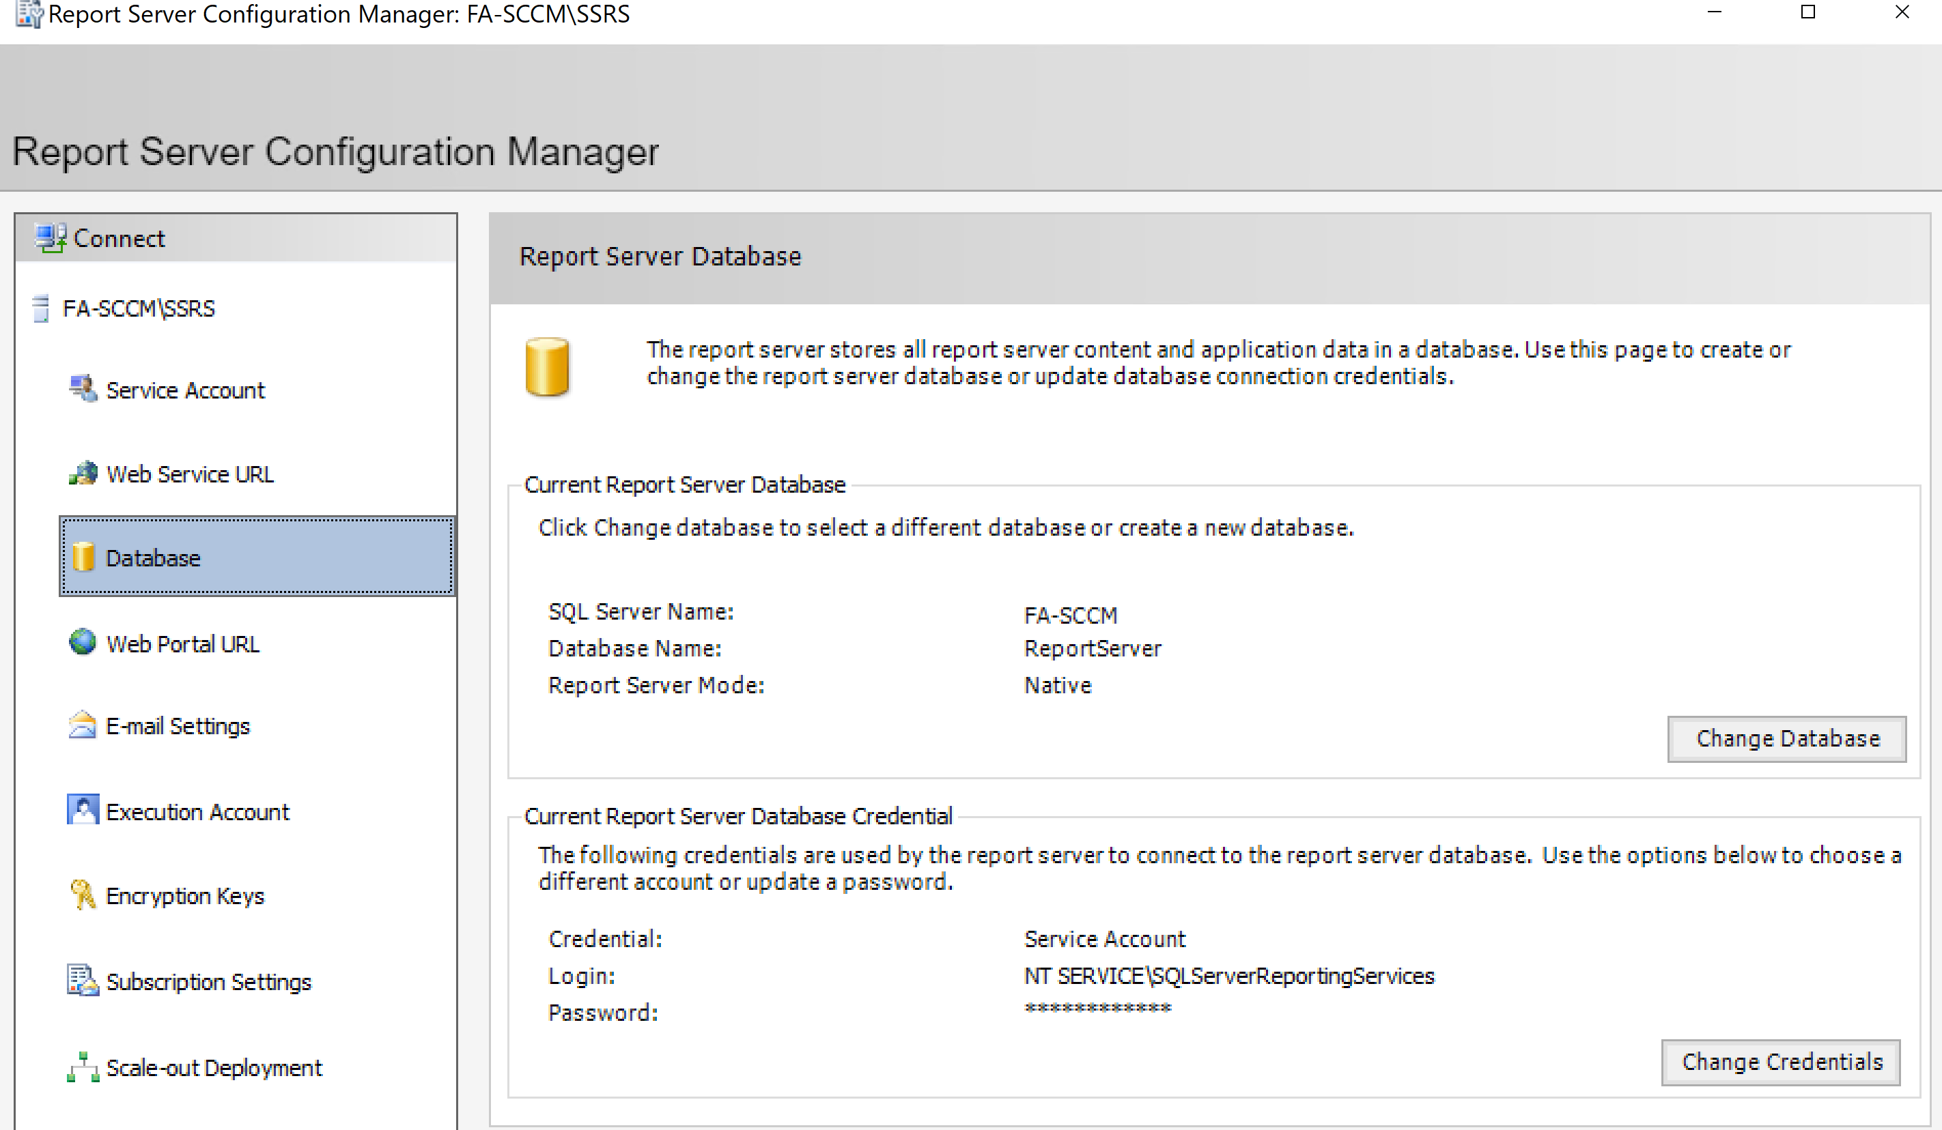The image size is (1942, 1130).
Task: Click the Web Portal URL globe icon
Action: (x=83, y=641)
